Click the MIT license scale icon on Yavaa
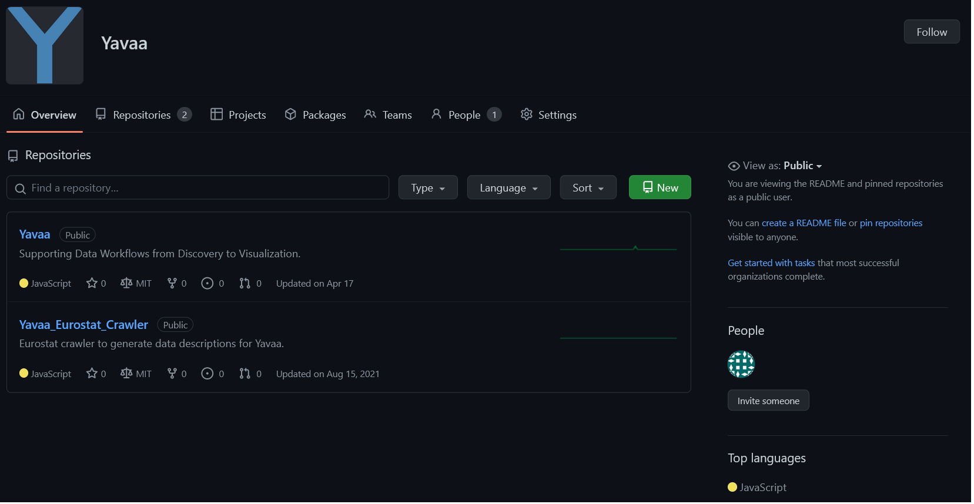 click(126, 283)
